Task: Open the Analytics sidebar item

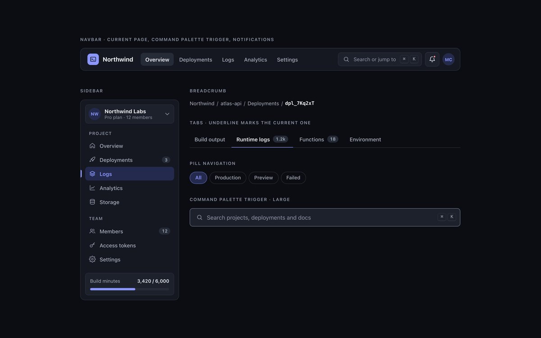Action: pyautogui.click(x=129, y=188)
